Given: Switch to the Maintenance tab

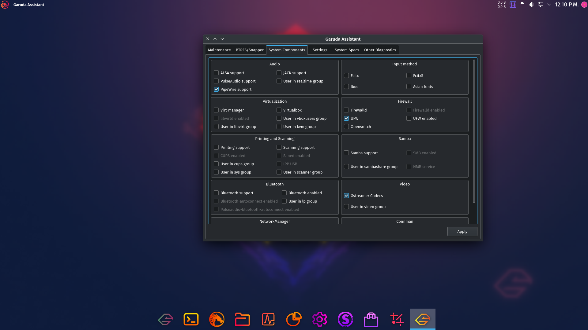Looking at the screenshot, I should click(219, 50).
